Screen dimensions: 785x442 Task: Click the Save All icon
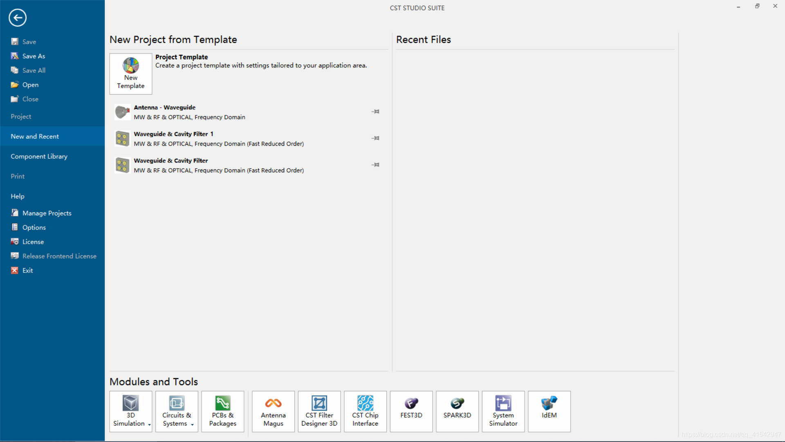pyautogui.click(x=15, y=70)
